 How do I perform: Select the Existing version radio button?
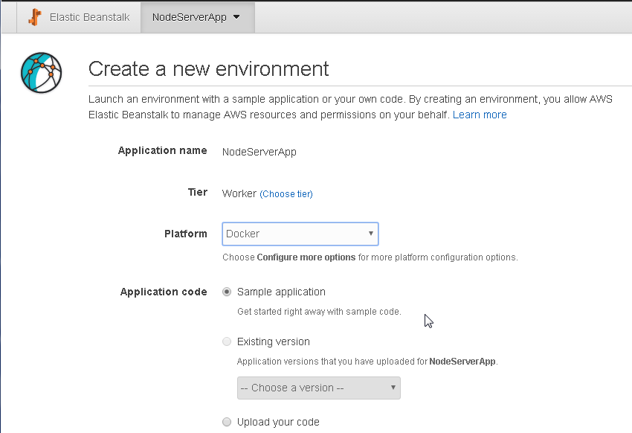coord(227,342)
